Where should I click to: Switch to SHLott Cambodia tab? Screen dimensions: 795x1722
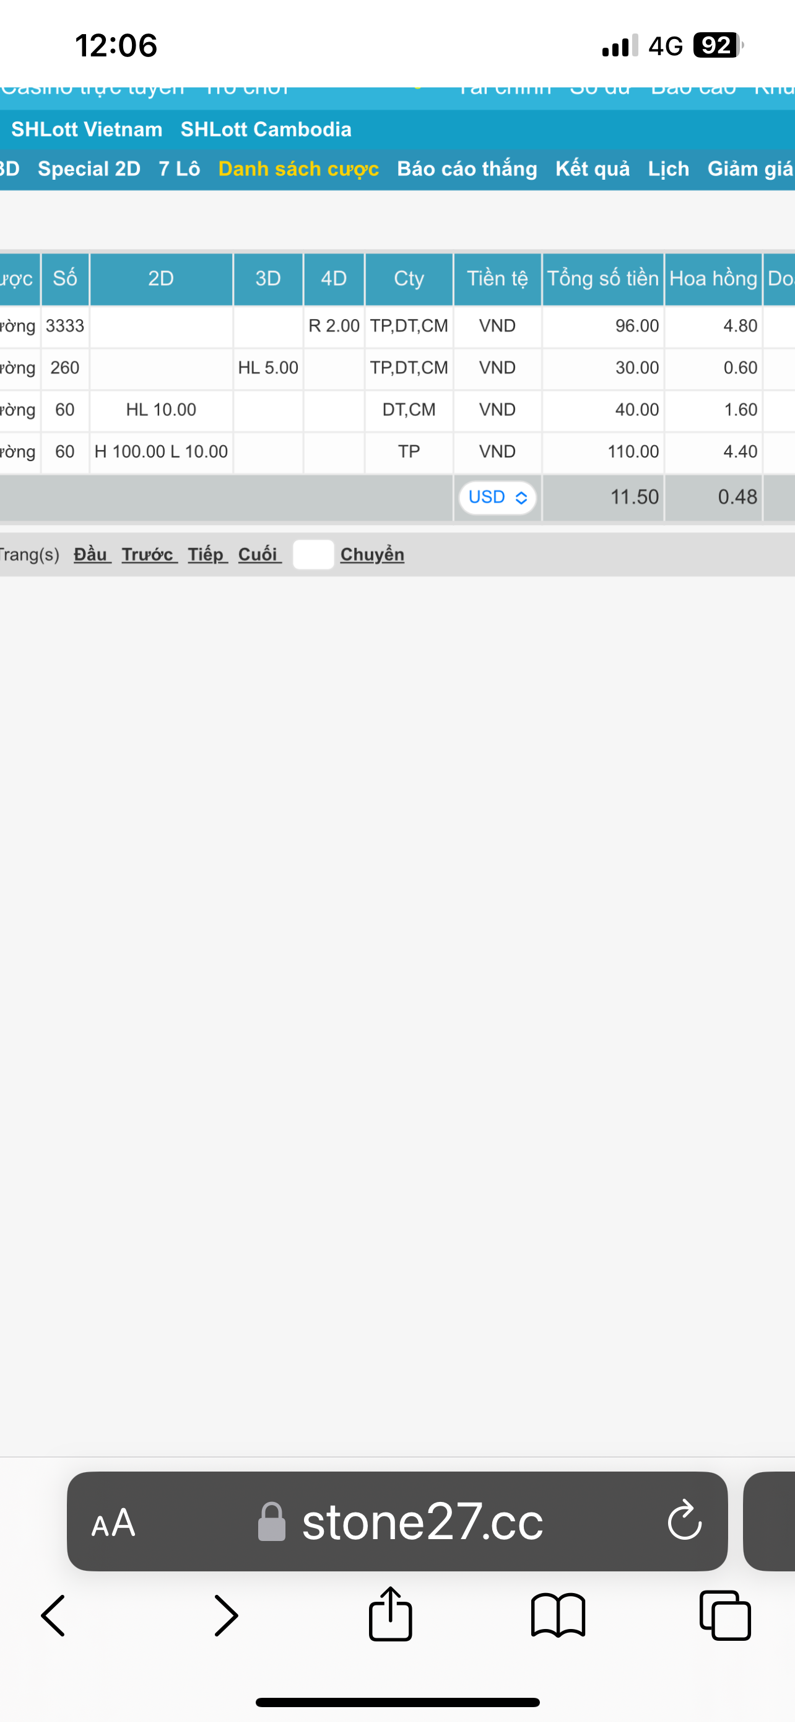266,129
